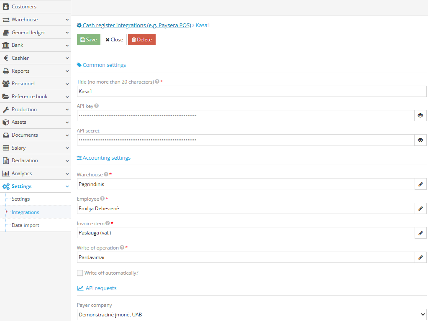Reveal the API key value

point(420,115)
